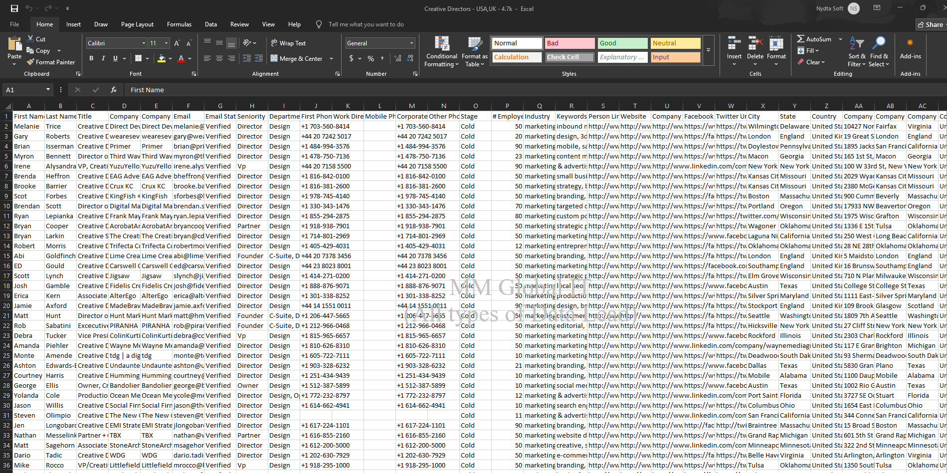Open the File tab

pyautogui.click(x=14, y=24)
